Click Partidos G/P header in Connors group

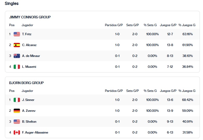tap(114, 25)
